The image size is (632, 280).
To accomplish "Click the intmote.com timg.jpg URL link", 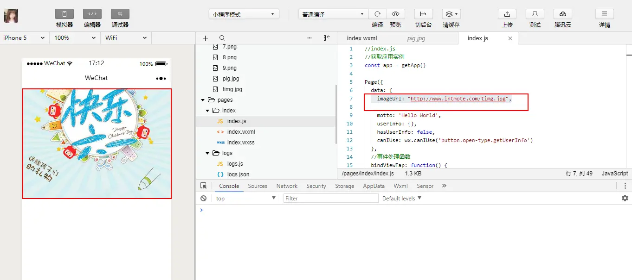I will (458, 99).
